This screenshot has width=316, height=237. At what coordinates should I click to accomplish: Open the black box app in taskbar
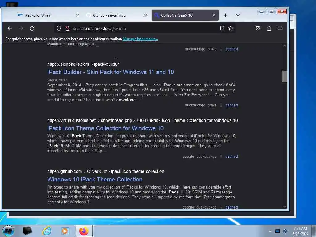(x=27, y=231)
